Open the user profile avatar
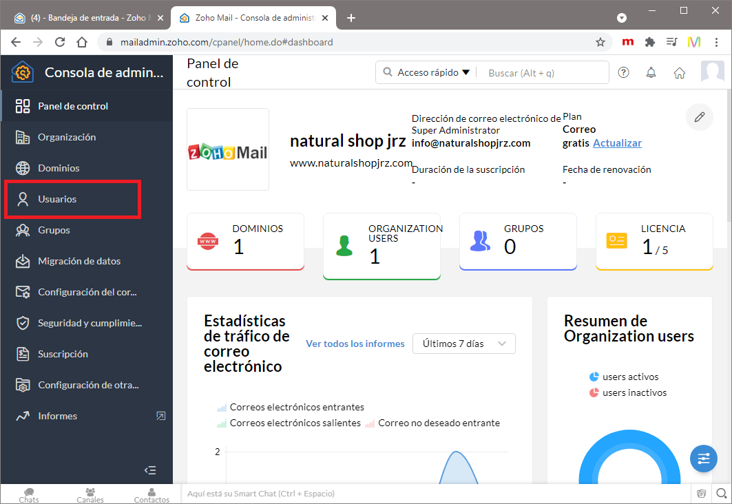The width and height of the screenshot is (732, 504). coord(712,72)
